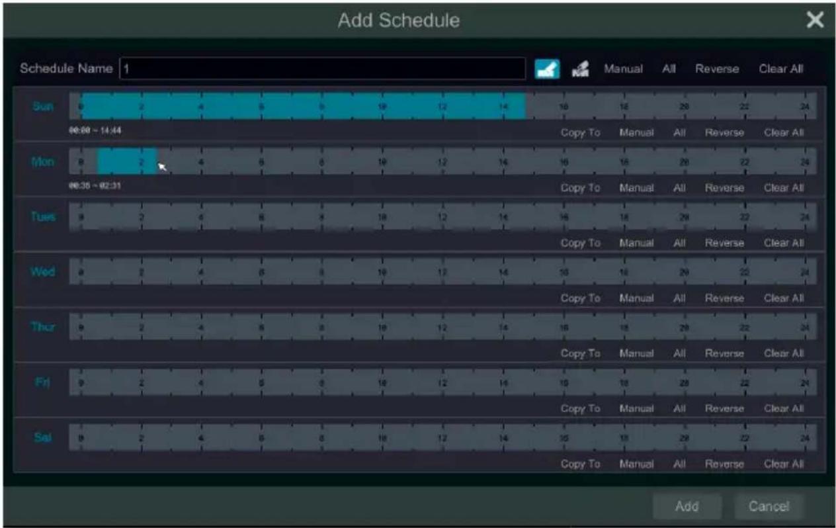Click top Manual link beside eraser icon
Viewport: 836px width, 528px height.
point(623,69)
